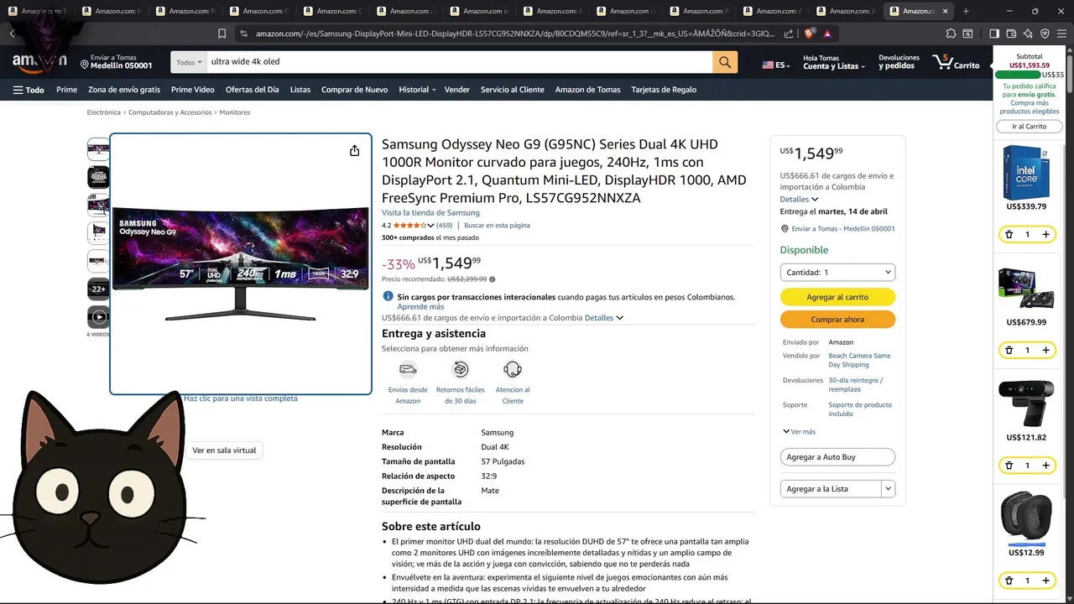The image size is (1074, 604).
Task: Click the browser address bar URL
Action: [515, 34]
